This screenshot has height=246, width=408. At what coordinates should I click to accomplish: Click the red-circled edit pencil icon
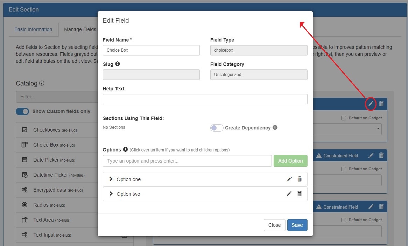371,104
